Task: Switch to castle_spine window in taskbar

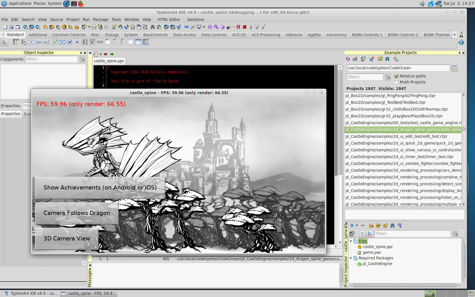Action: pyautogui.click(x=89, y=293)
